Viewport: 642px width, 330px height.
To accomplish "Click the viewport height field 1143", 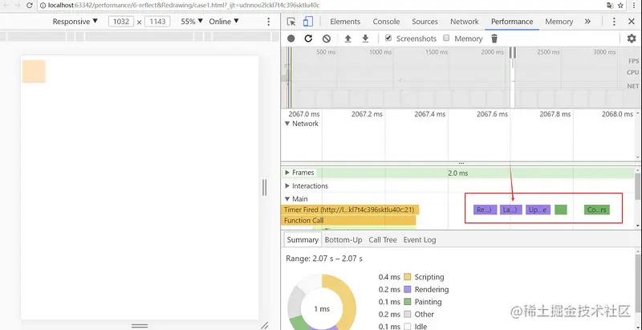I will coord(157,22).
